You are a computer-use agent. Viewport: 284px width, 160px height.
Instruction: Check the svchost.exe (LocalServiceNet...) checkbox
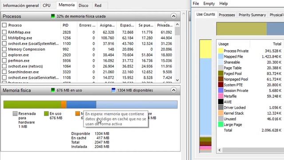click(4, 77)
